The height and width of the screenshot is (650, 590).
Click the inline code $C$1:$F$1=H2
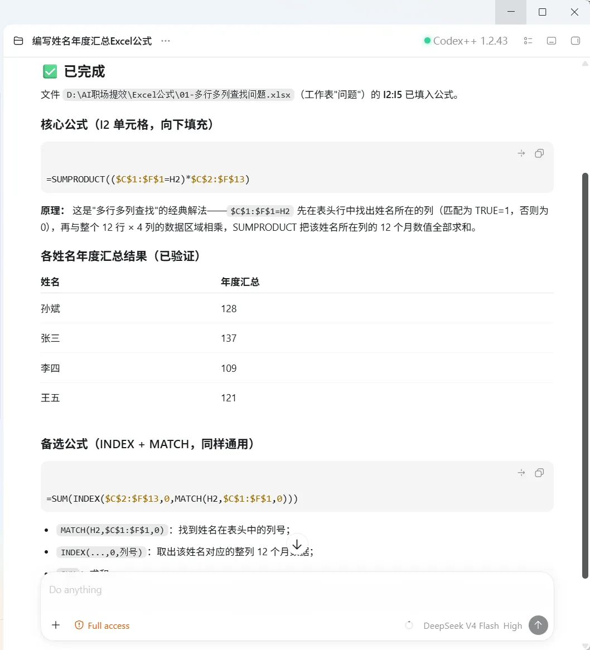click(260, 211)
